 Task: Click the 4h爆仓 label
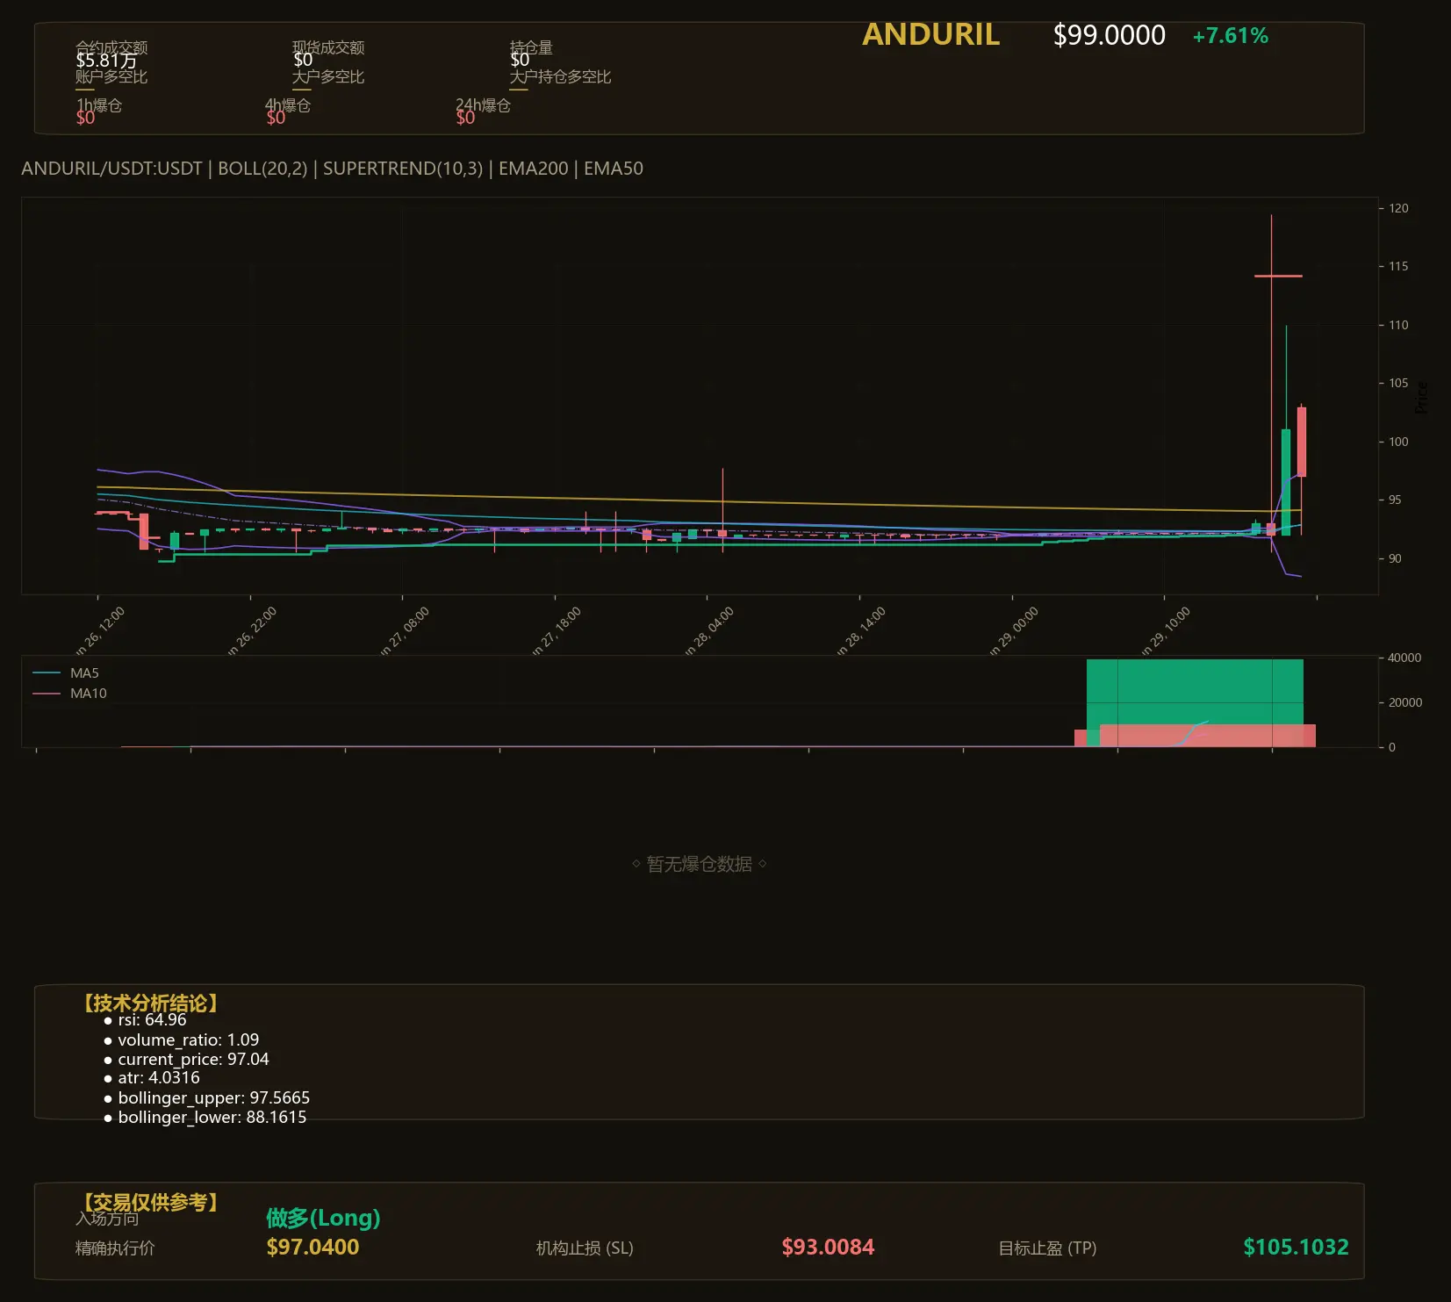tap(288, 105)
